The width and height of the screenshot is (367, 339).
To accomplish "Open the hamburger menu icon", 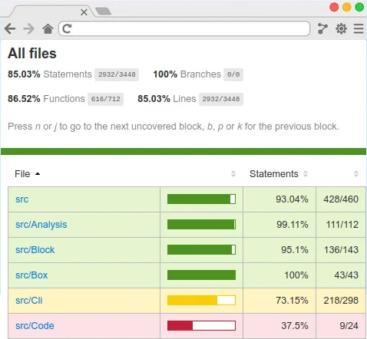I will pyautogui.click(x=359, y=28).
